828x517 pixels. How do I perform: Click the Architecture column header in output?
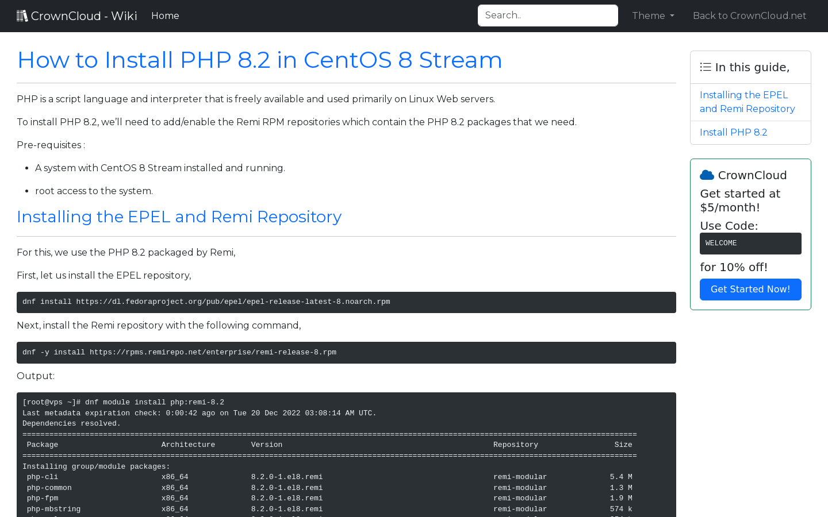[x=188, y=445]
